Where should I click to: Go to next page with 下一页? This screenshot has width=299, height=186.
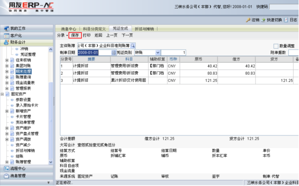tap(127, 35)
